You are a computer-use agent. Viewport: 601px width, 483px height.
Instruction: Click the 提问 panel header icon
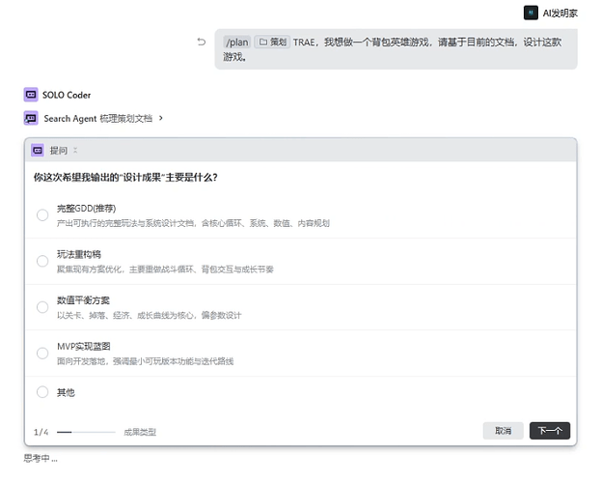click(x=38, y=151)
